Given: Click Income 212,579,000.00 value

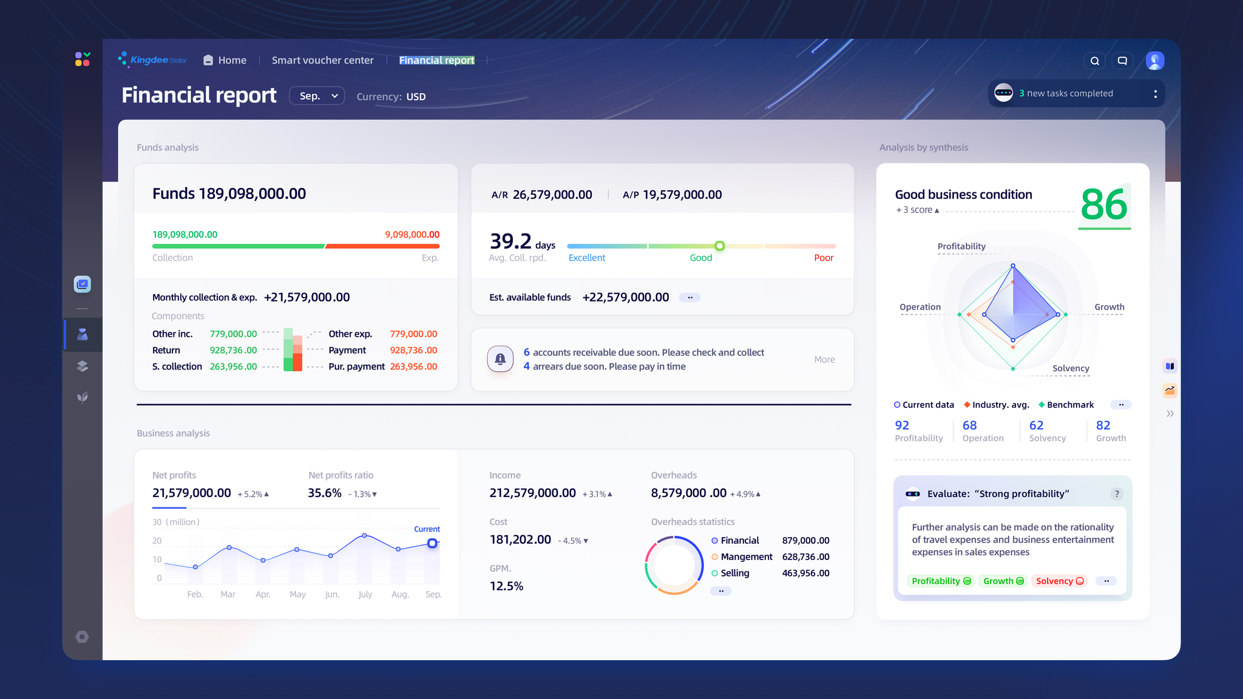Looking at the screenshot, I should (x=532, y=493).
